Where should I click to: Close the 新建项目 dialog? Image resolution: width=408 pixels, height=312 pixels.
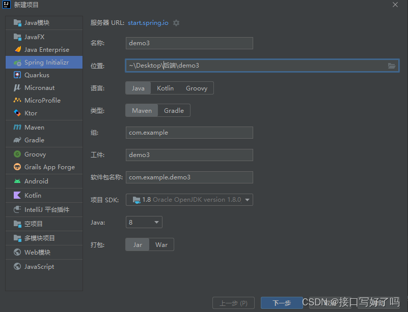(x=395, y=5)
